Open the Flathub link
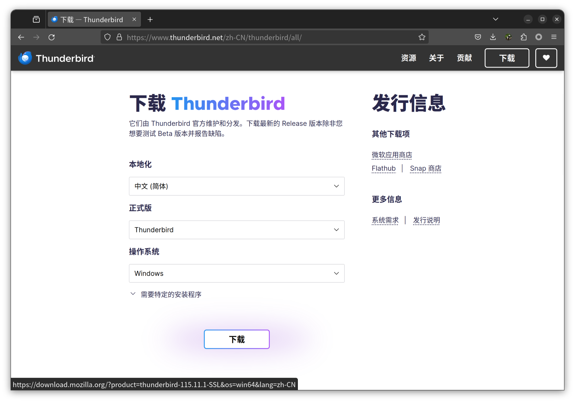Screen dimensions: 575x402 384,169
